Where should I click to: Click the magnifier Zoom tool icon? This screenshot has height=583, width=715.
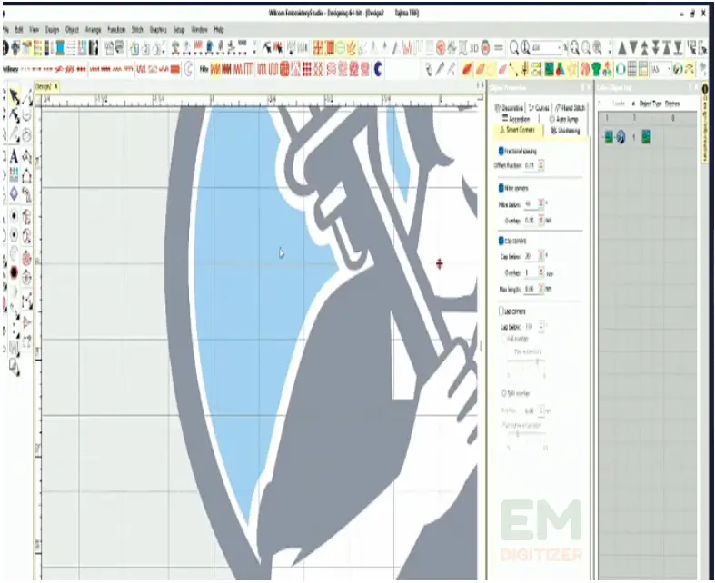point(514,47)
